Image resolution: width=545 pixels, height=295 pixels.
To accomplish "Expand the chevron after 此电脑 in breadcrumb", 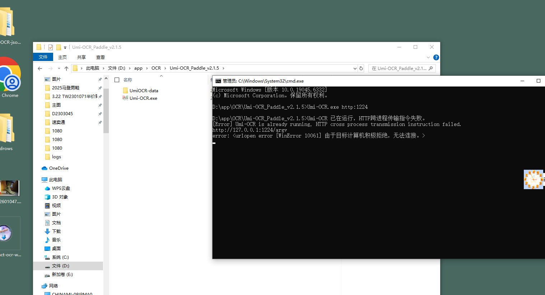I will pos(104,68).
